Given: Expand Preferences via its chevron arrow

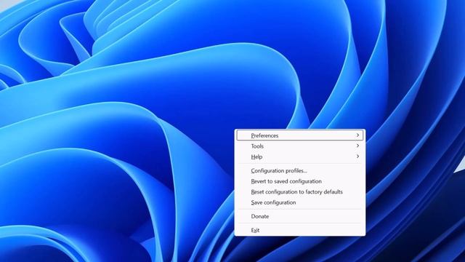Looking at the screenshot, I should tap(357, 135).
